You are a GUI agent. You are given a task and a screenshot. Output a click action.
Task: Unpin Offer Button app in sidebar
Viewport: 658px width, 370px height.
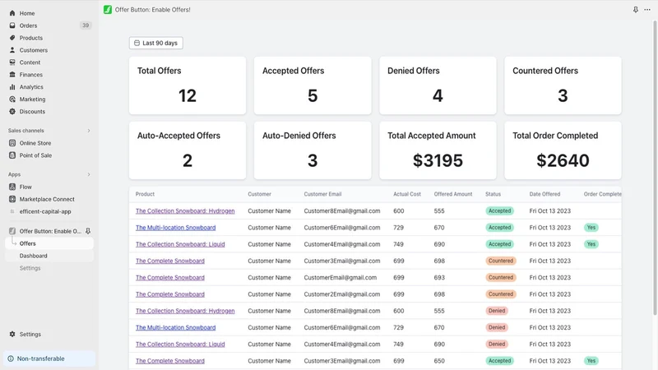[88, 231]
